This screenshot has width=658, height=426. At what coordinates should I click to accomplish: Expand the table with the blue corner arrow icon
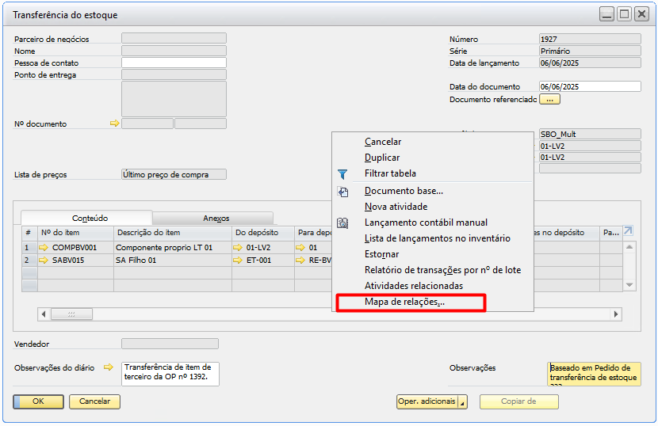point(629,231)
